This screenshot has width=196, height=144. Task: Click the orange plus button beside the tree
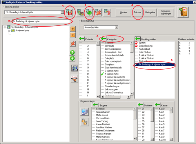coord(73,29)
